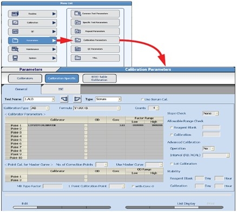Click the MB Type Factor input field
The width and height of the screenshot is (237, 212).
(x=52, y=186)
